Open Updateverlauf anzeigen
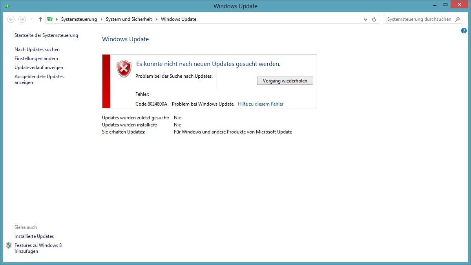471x265 pixels. click(39, 68)
